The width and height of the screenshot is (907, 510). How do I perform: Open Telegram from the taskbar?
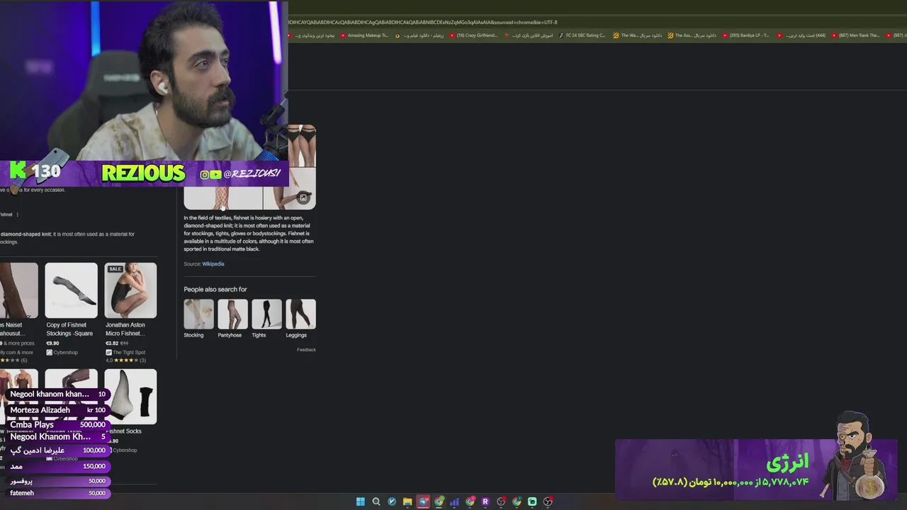click(424, 501)
